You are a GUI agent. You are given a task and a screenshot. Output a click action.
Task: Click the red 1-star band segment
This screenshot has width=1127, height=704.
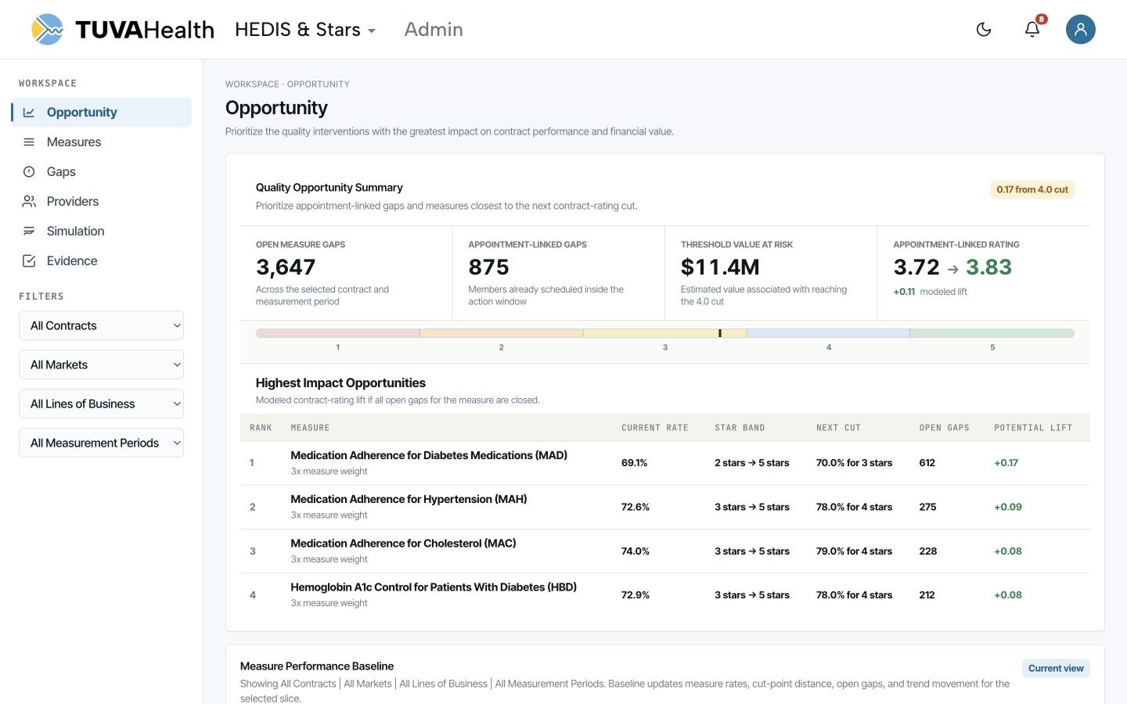pyautogui.click(x=337, y=333)
